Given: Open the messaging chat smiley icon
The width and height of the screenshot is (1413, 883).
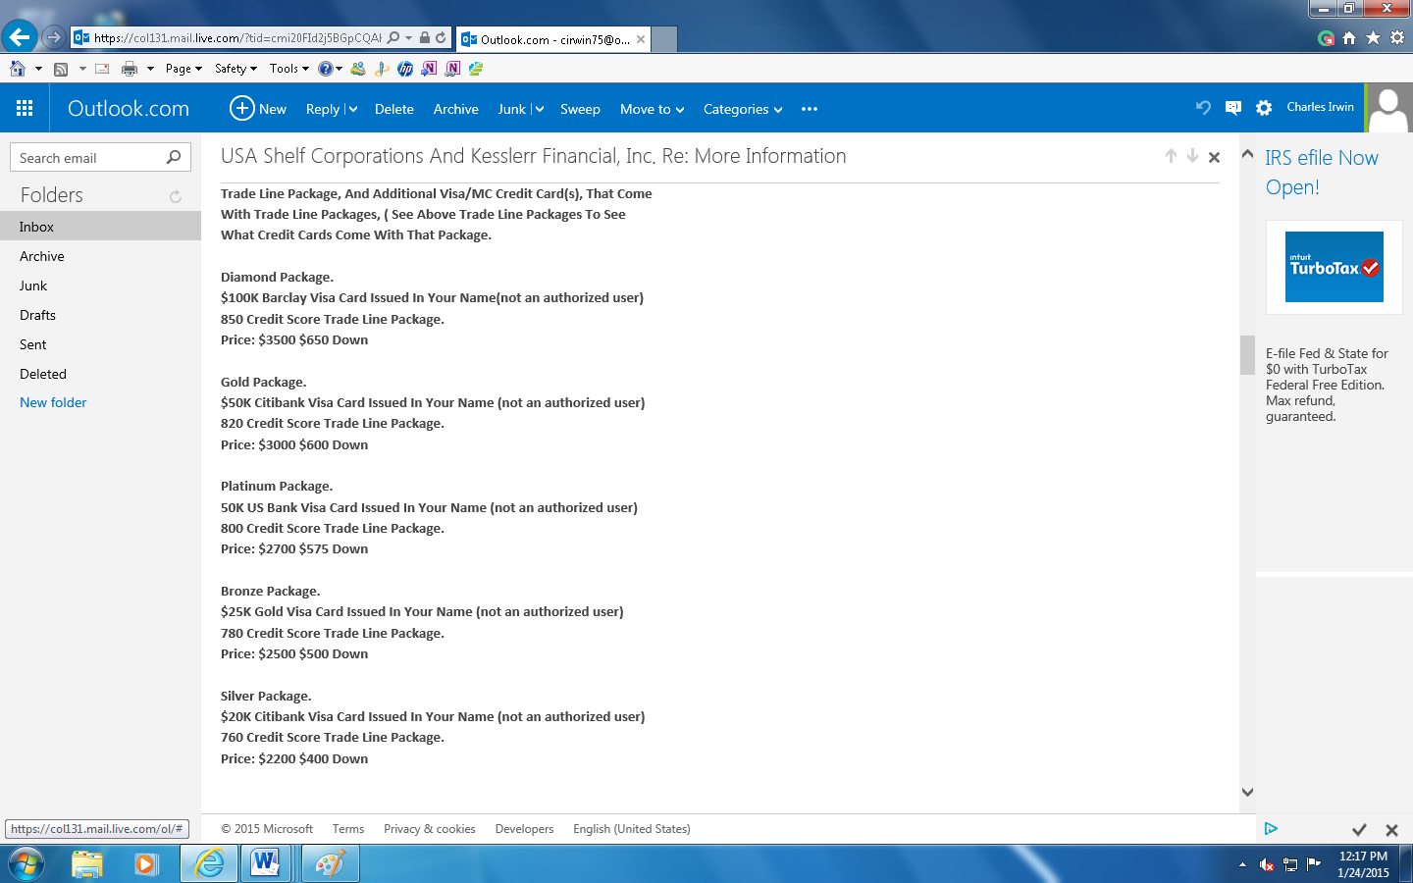Looking at the screenshot, I should point(1233,108).
